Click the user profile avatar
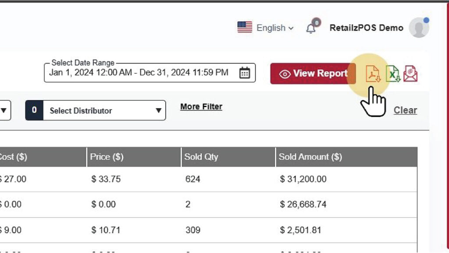This screenshot has width=449, height=253. click(418, 28)
